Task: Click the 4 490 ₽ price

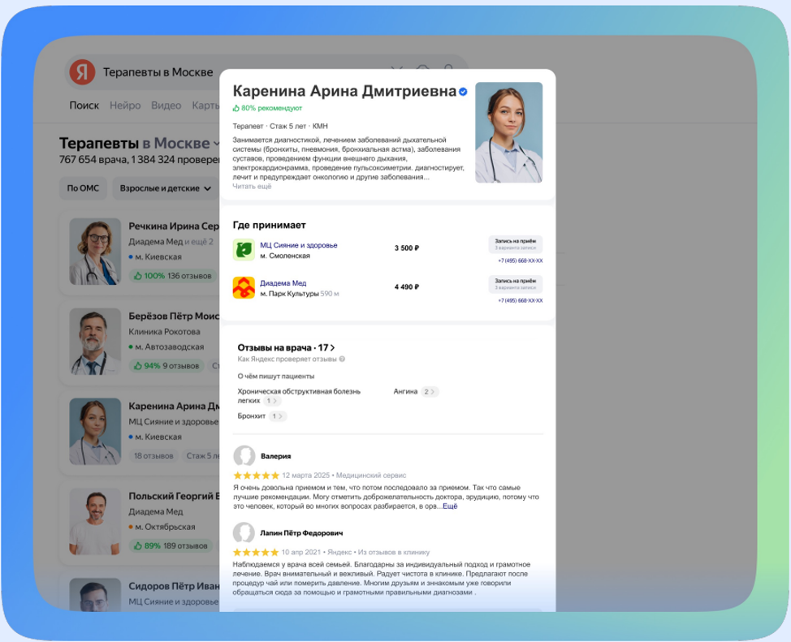Action: click(x=407, y=287)
